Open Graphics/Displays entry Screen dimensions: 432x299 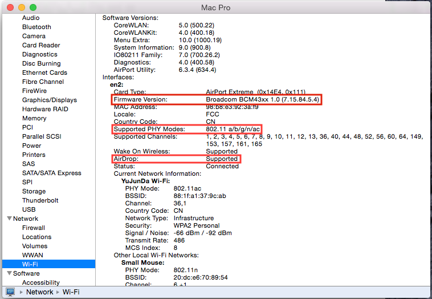[50, 100]
